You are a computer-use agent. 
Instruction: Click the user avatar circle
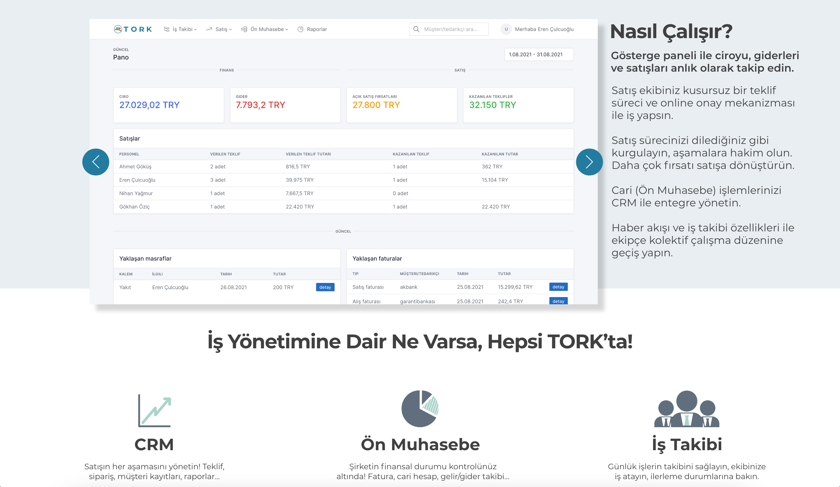pyautogui.click(x=506, y=29)
